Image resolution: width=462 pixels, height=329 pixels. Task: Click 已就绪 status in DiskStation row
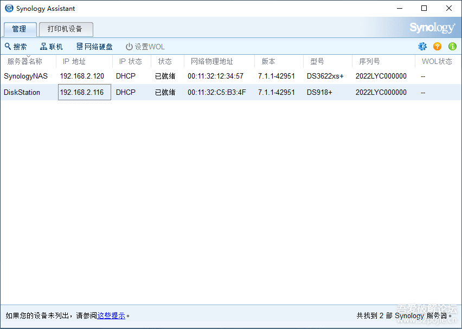[165, 93]
